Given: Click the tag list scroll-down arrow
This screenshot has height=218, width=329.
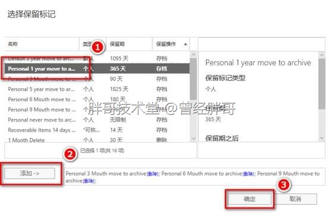Looking at the screenshot, I should click(x=193, y=138).
